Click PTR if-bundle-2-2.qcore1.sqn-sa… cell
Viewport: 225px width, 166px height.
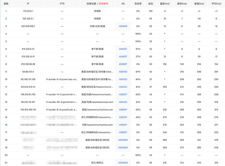click(x=62, y=80)
